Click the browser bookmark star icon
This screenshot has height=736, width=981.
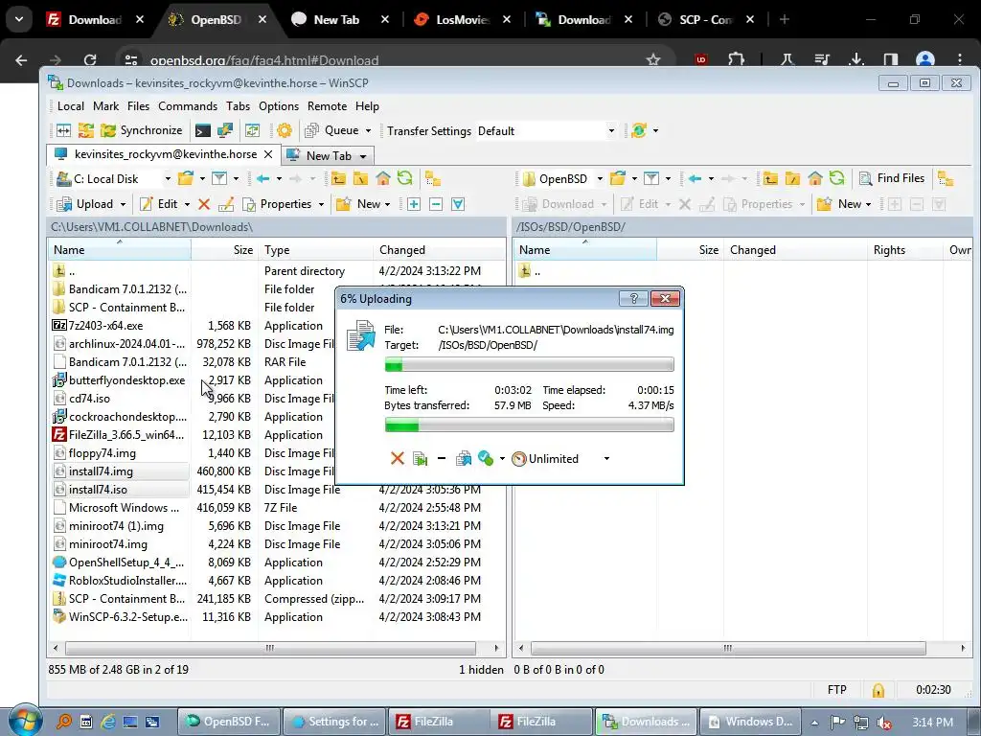tap(653, 60)
